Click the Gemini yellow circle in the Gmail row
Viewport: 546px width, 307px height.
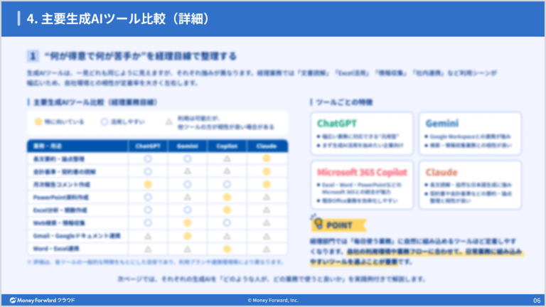188,236
